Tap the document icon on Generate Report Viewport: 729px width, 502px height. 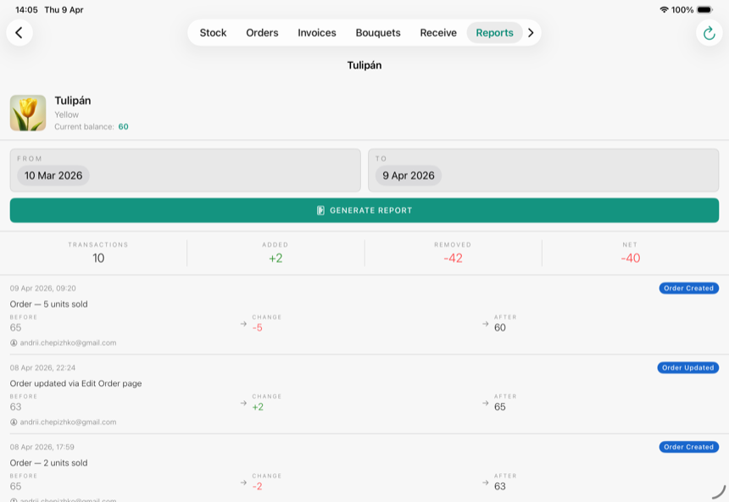[x=320, y=210]
